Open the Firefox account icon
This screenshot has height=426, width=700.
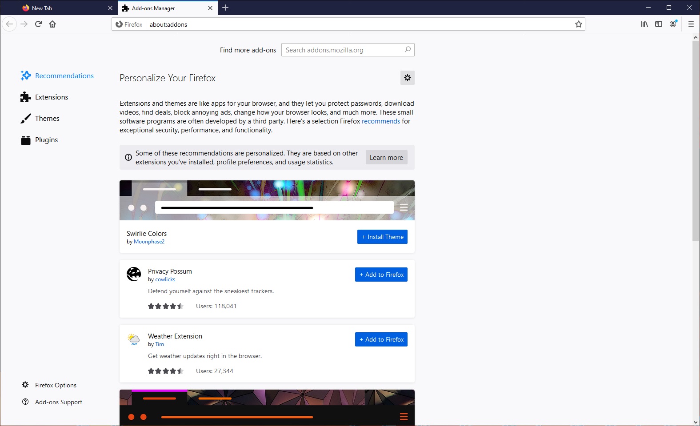coord(673,24)
